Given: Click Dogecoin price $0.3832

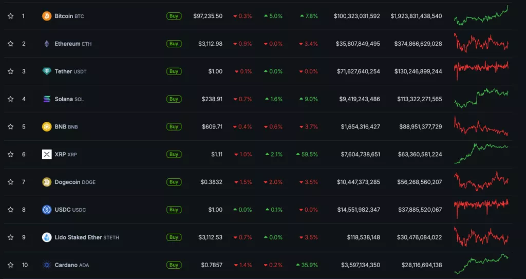Looking at the screenshot, I should click(211, 182).
